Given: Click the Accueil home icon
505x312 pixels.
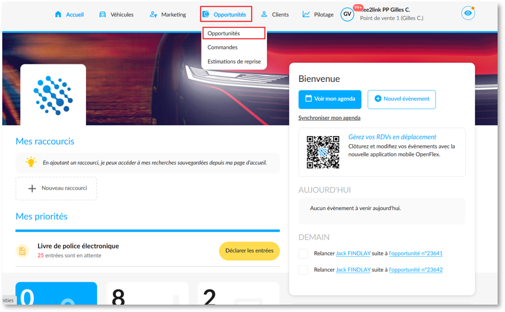Looking at the screenshot, I should (x=58, y=14).
